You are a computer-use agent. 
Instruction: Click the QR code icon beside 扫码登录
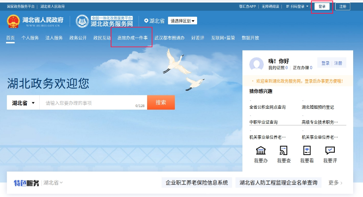click(x=287, y=6)
